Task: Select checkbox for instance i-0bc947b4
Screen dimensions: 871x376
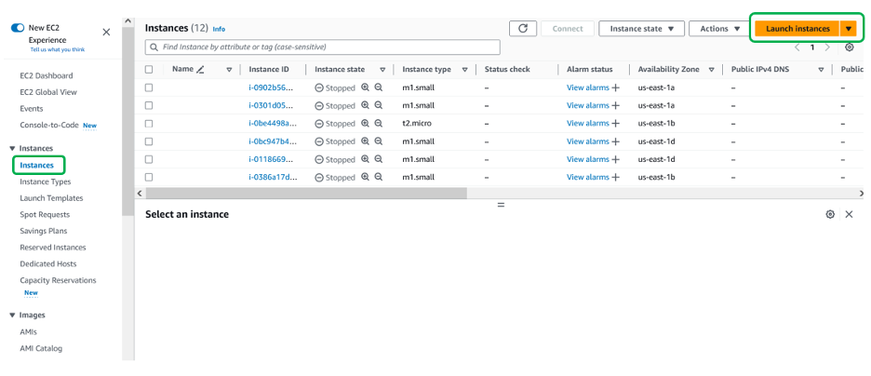Action: tap(149, 141)
